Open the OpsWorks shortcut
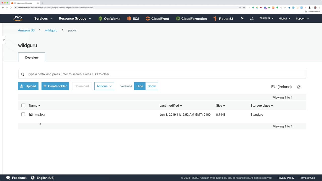The width and height of the screenshot is (322, 181). 109,19
